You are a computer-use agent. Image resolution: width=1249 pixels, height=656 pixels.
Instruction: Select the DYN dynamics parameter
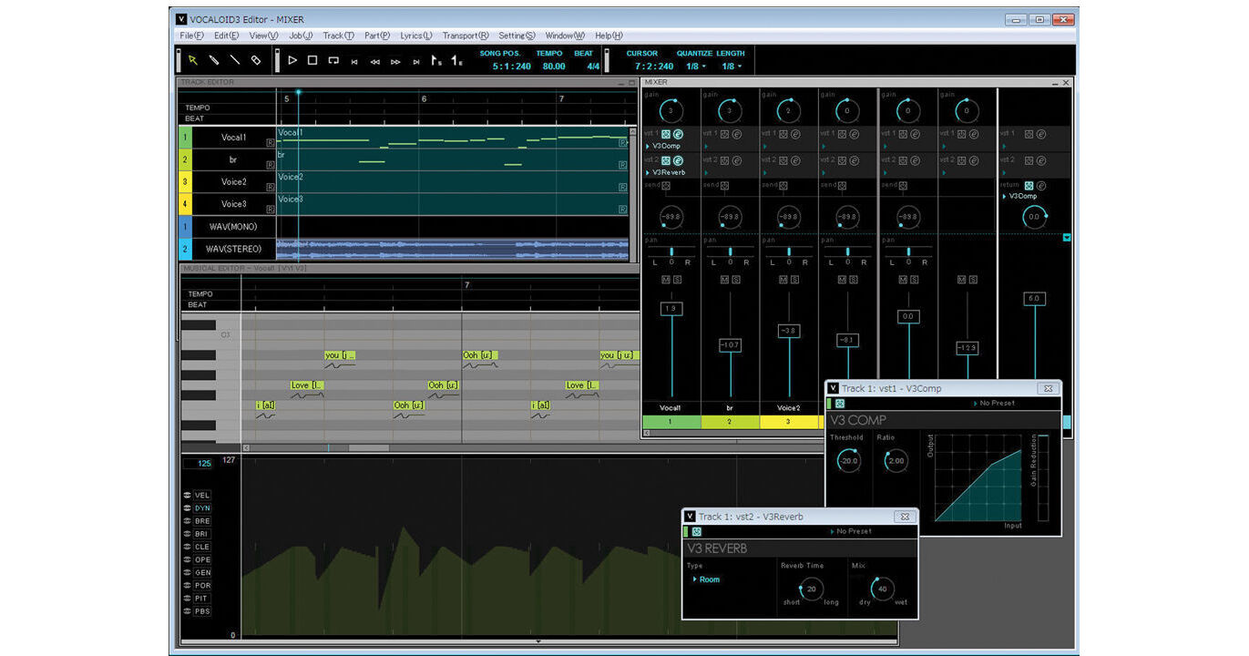[202, 508]
